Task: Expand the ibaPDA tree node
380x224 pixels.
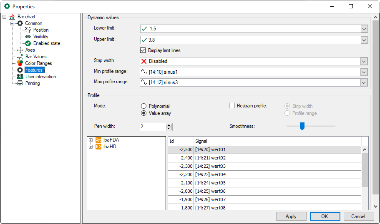Action: point(91,140)
